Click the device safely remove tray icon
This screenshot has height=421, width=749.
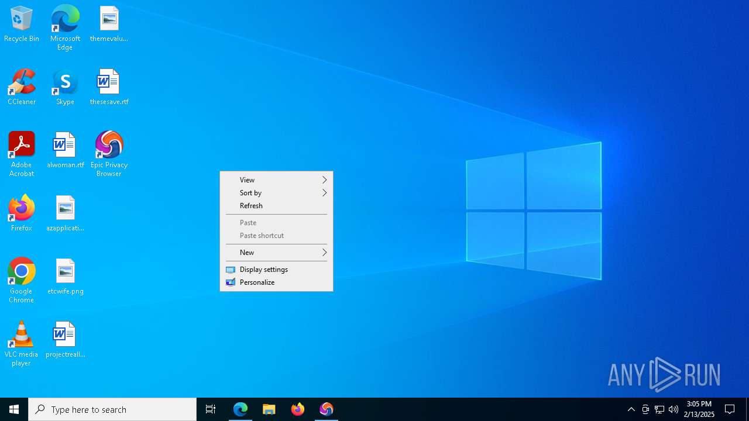(645, 409)
